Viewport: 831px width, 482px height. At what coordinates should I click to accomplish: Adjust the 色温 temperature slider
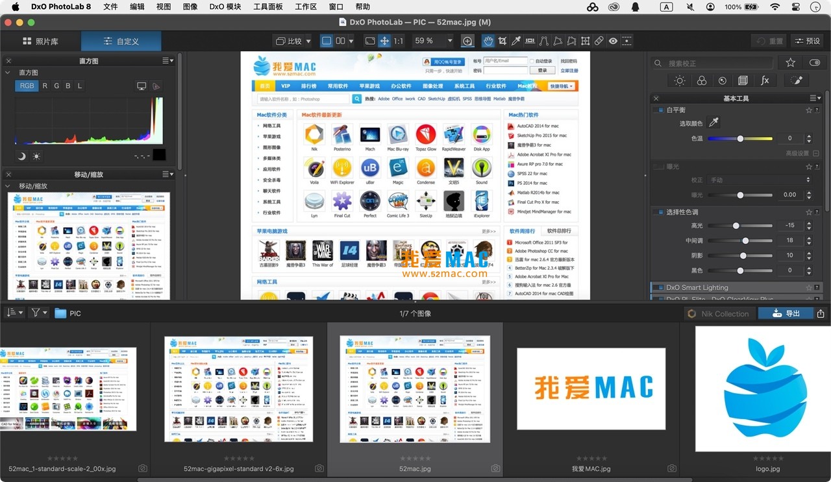tap(740, 138)
